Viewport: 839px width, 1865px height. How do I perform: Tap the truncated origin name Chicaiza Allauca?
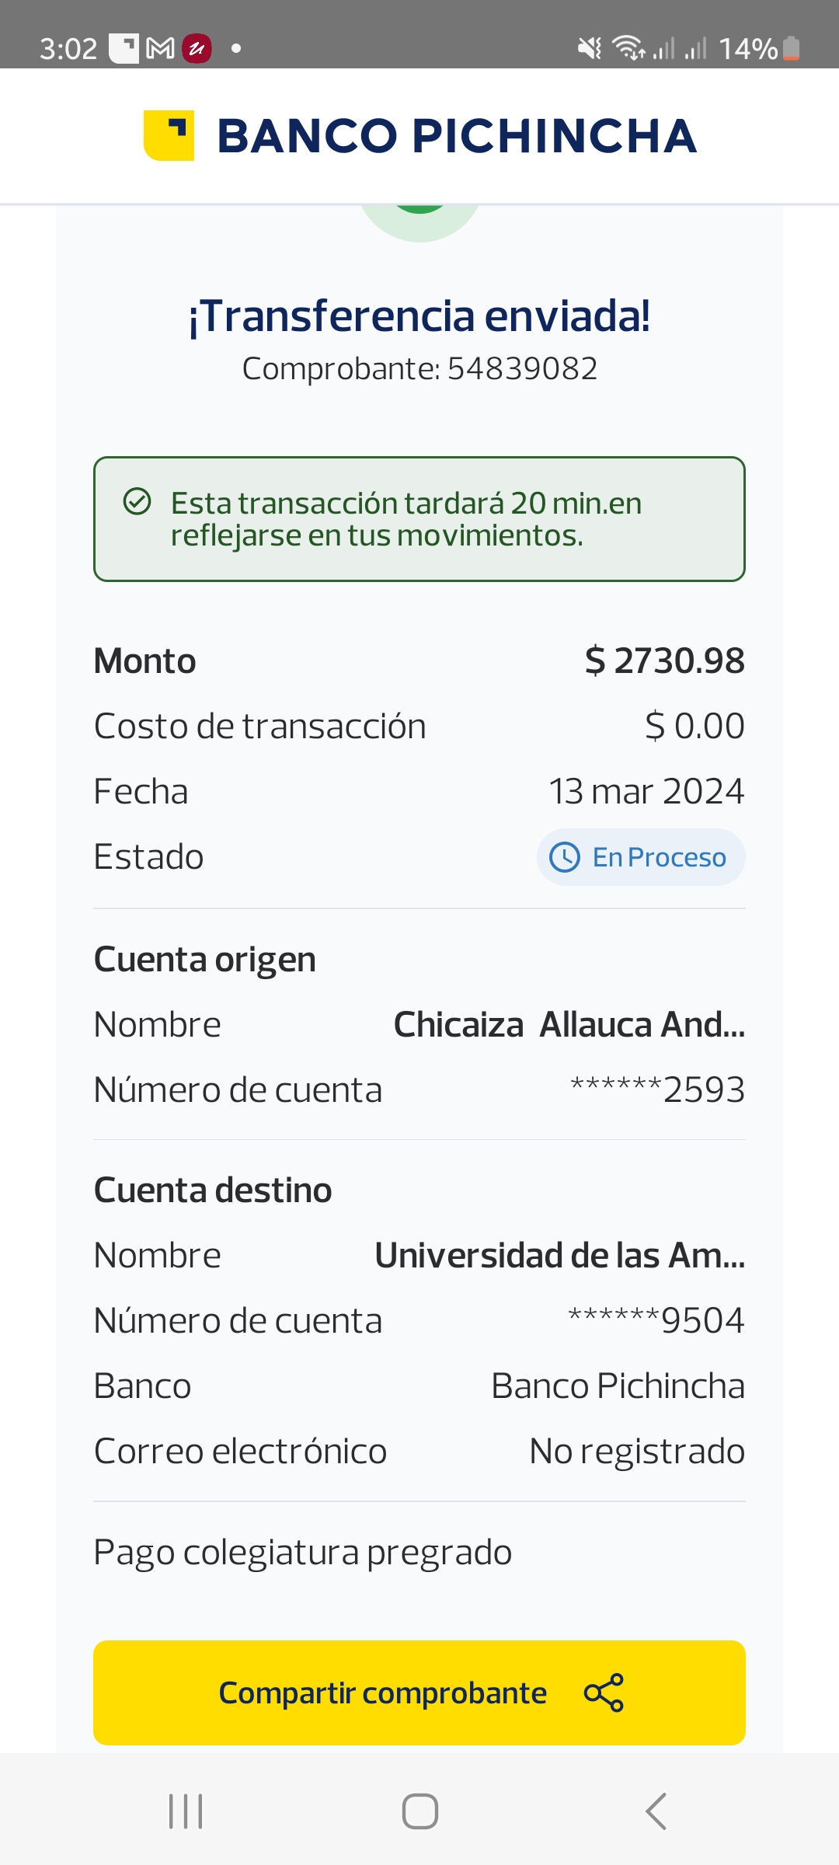coord(569,1024)
